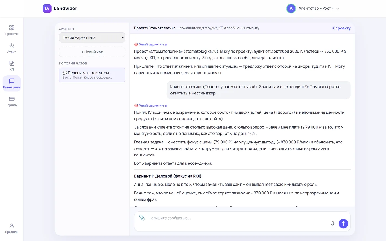Open the Проекты section in sidebar
The image size is (386, 241).
tap(12, 30)
